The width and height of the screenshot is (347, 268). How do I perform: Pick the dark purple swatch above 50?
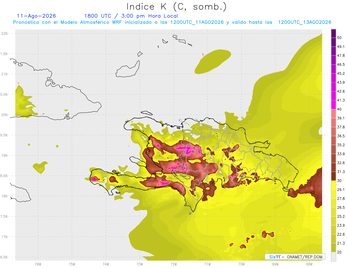333,33
